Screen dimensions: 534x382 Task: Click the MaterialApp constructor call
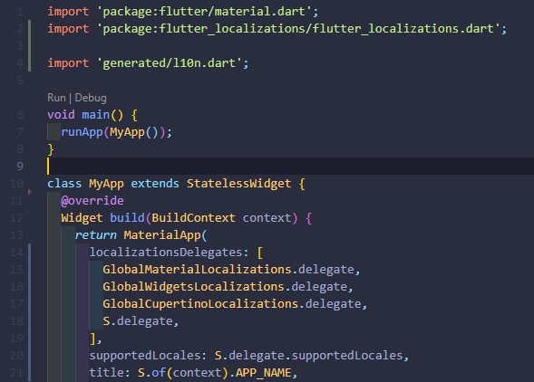[x=162, y=235]
